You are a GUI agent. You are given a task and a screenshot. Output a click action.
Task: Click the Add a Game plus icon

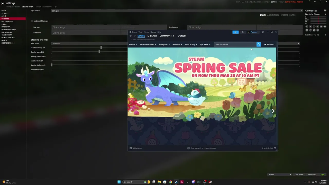click(x=131, y=148)
